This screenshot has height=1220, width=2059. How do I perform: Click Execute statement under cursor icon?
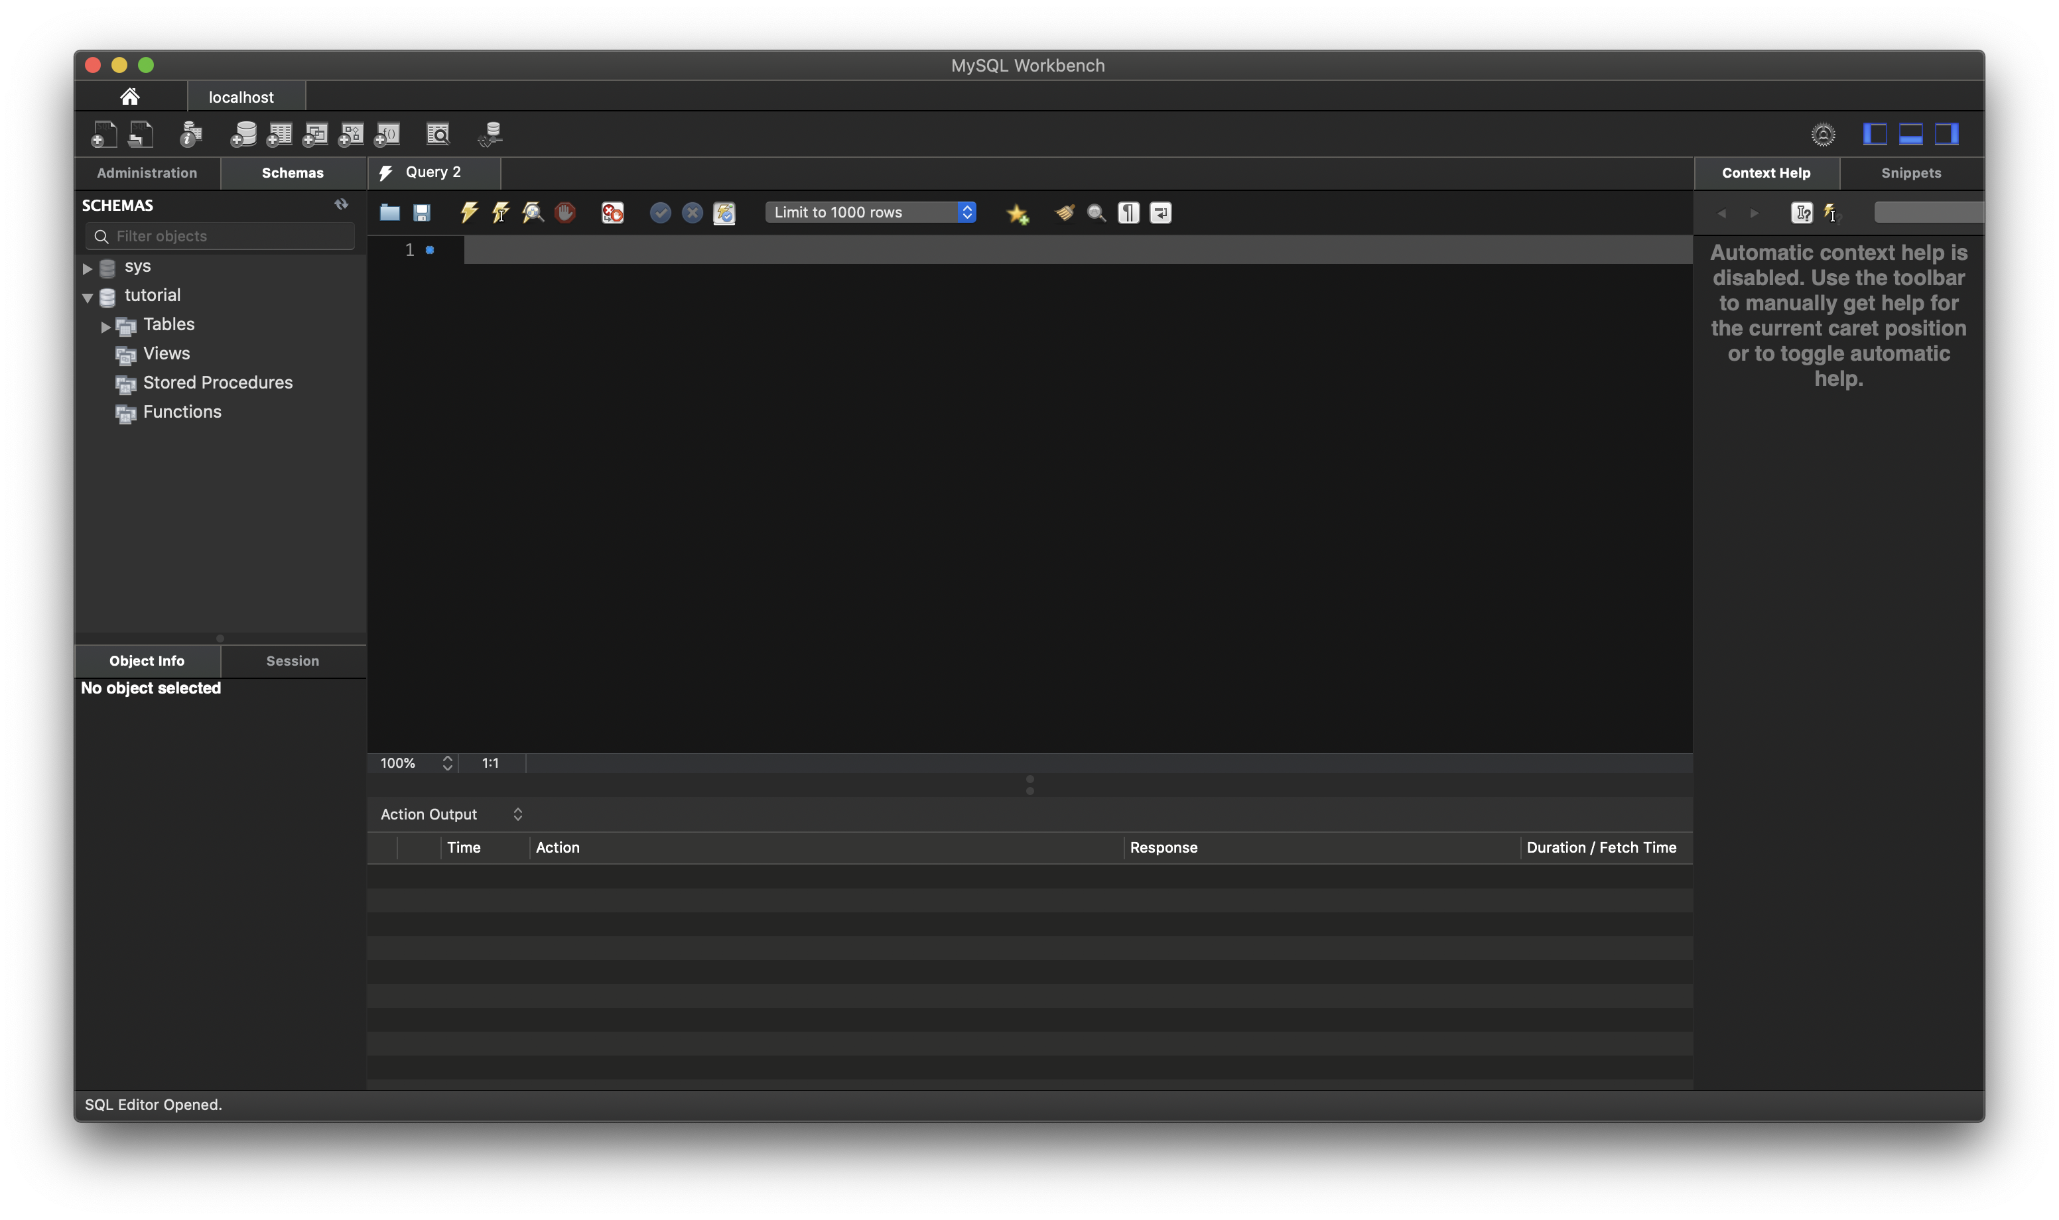500,212
